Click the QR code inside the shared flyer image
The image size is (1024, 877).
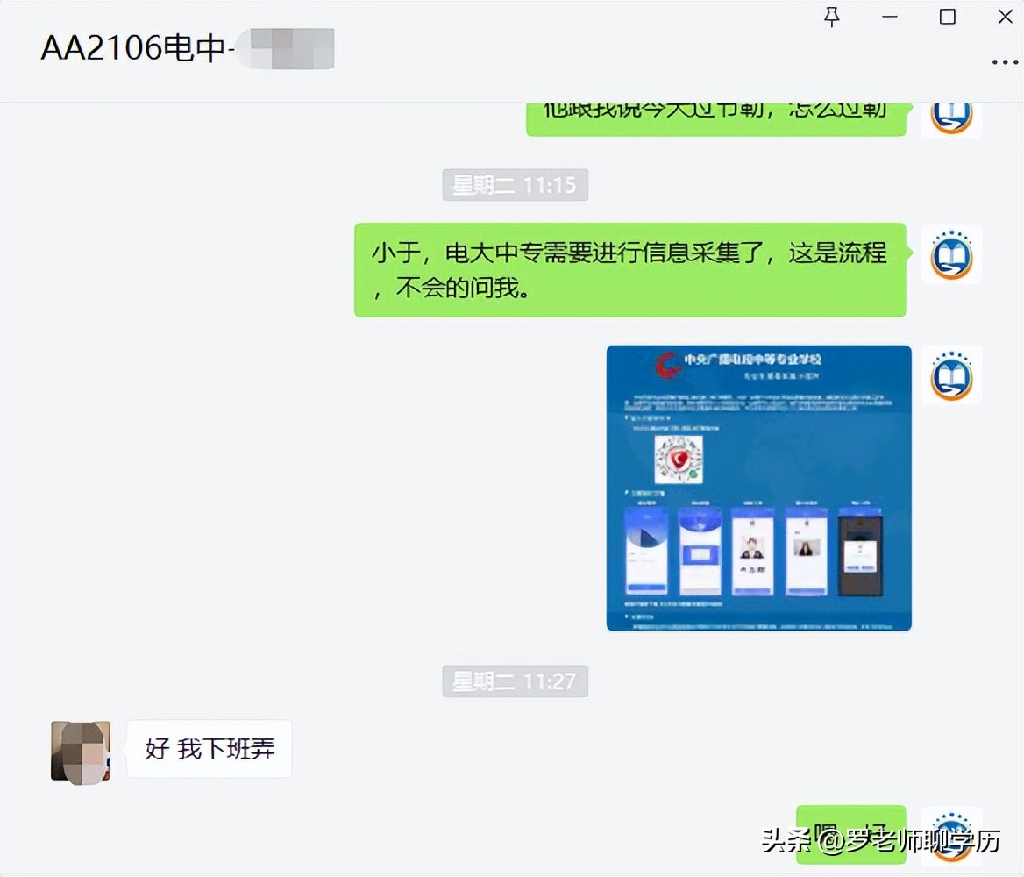click(x=676, y=457)
